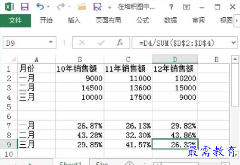Switch to the 视图 ribbon tab
The image size is (240, 165).
[x=226, y=20]
